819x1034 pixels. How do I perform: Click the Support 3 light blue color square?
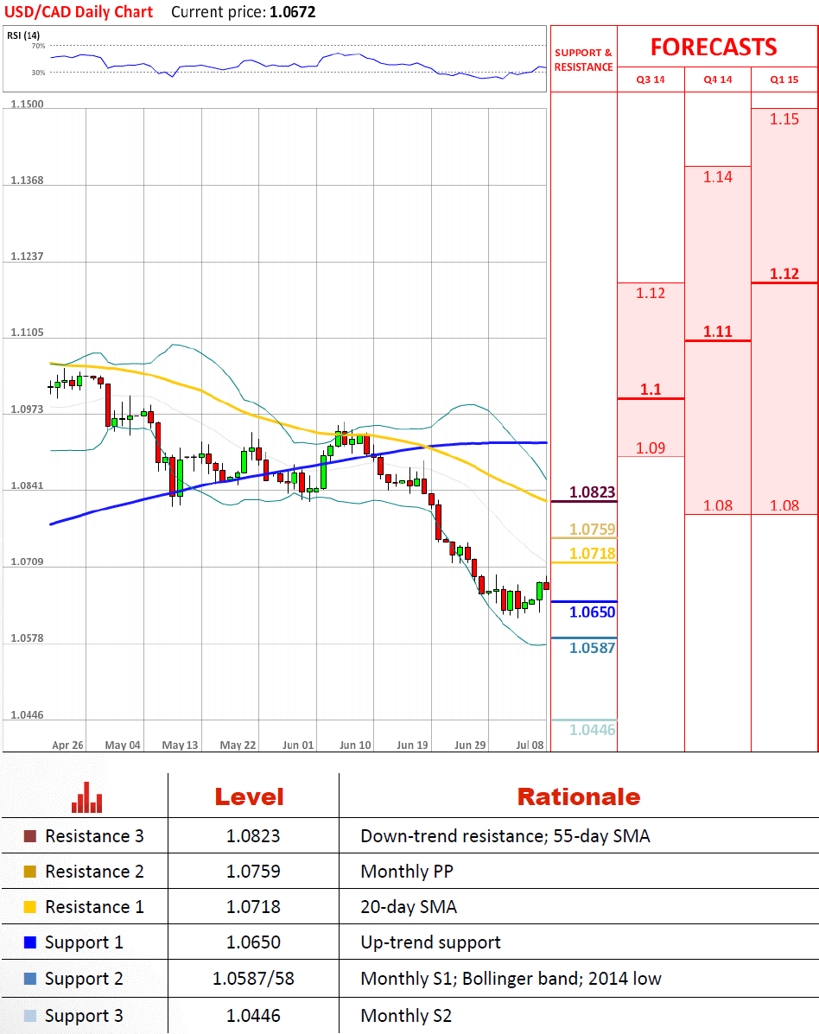click(x=30, y=1016)
